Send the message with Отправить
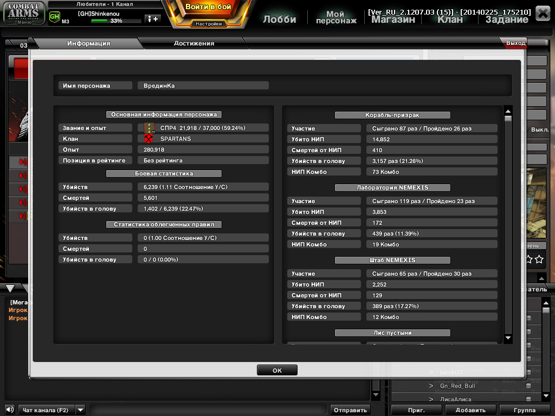 (350, 410)
